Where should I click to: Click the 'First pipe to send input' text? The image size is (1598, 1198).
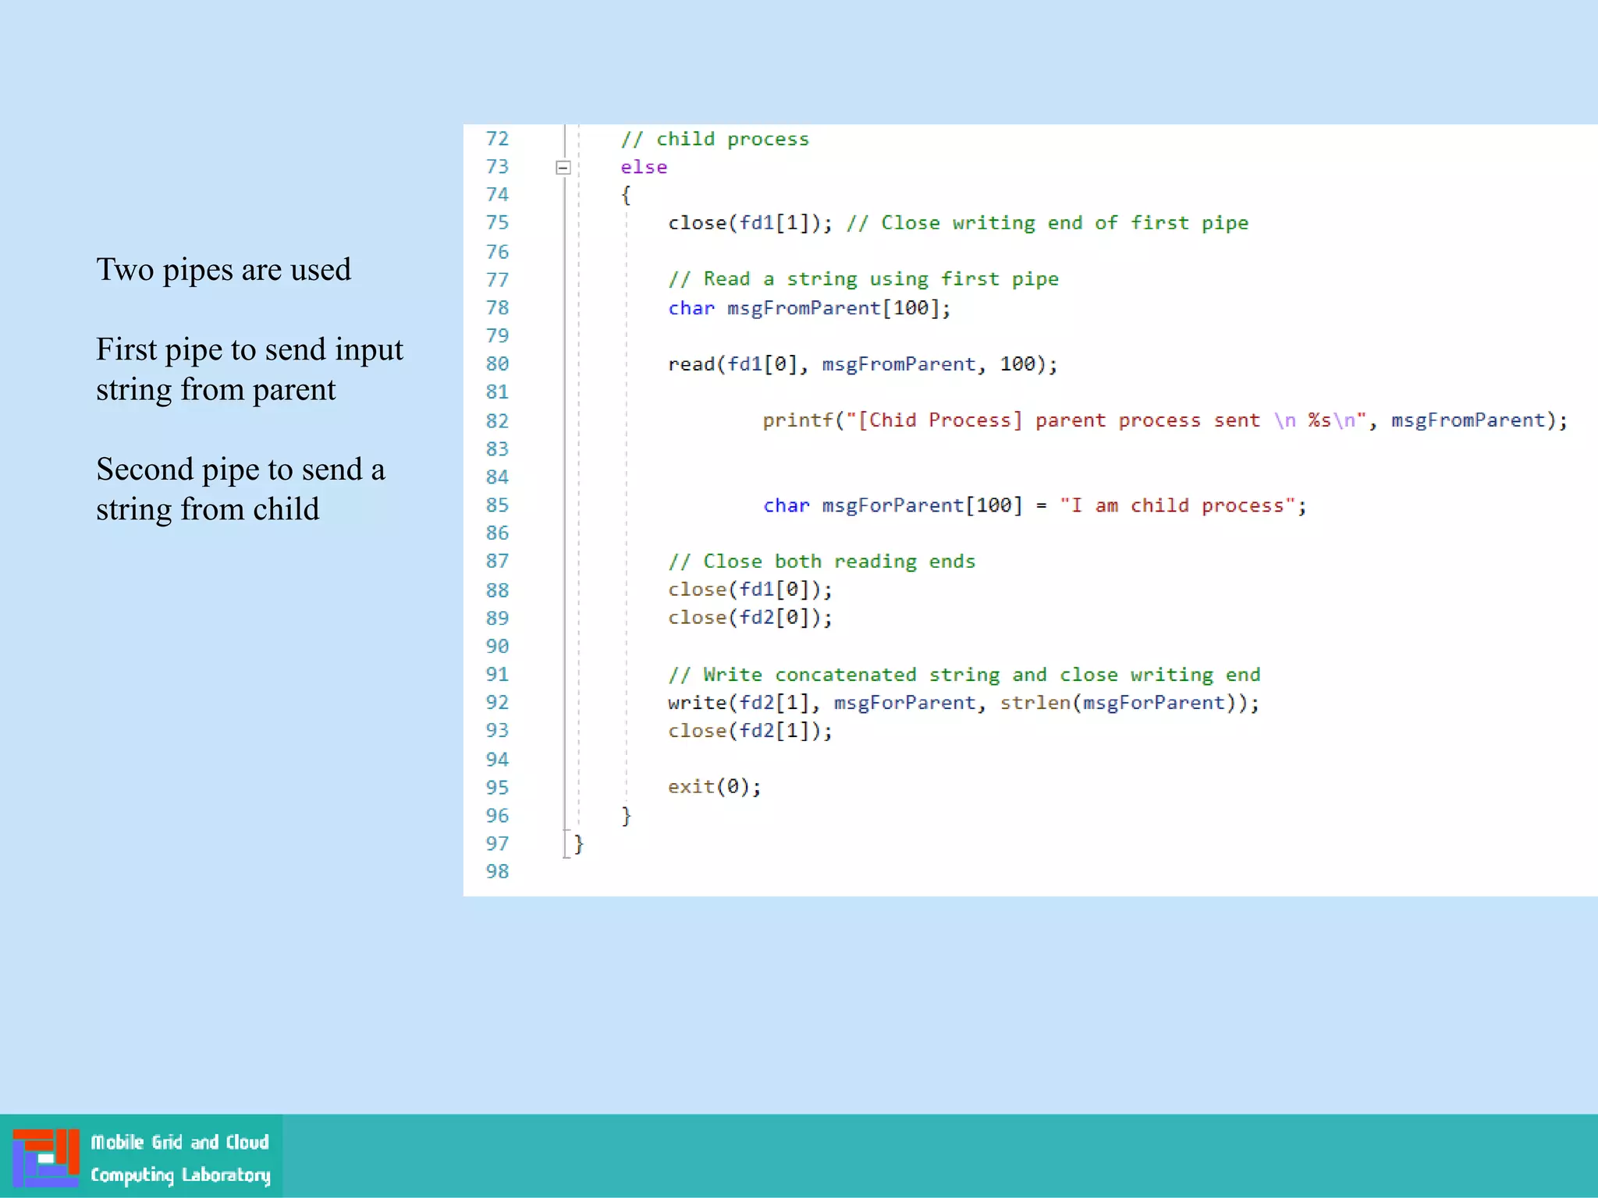click(250, 349)
